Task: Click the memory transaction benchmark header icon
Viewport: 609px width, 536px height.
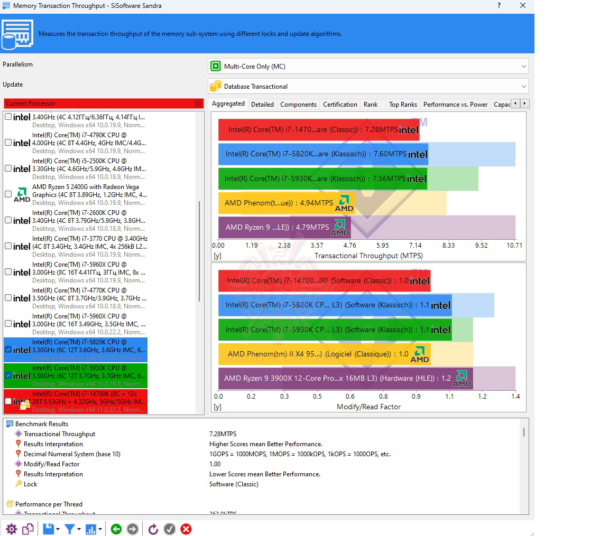Action: 17,34
